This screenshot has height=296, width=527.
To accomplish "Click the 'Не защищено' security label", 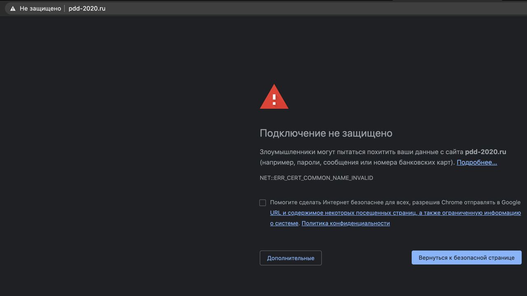I will 40,8.
